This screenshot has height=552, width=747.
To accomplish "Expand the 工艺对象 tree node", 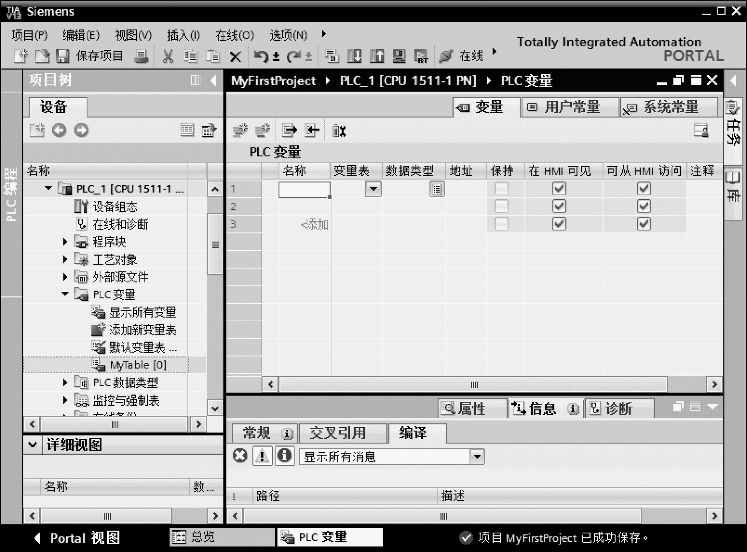I will point(65,259).
